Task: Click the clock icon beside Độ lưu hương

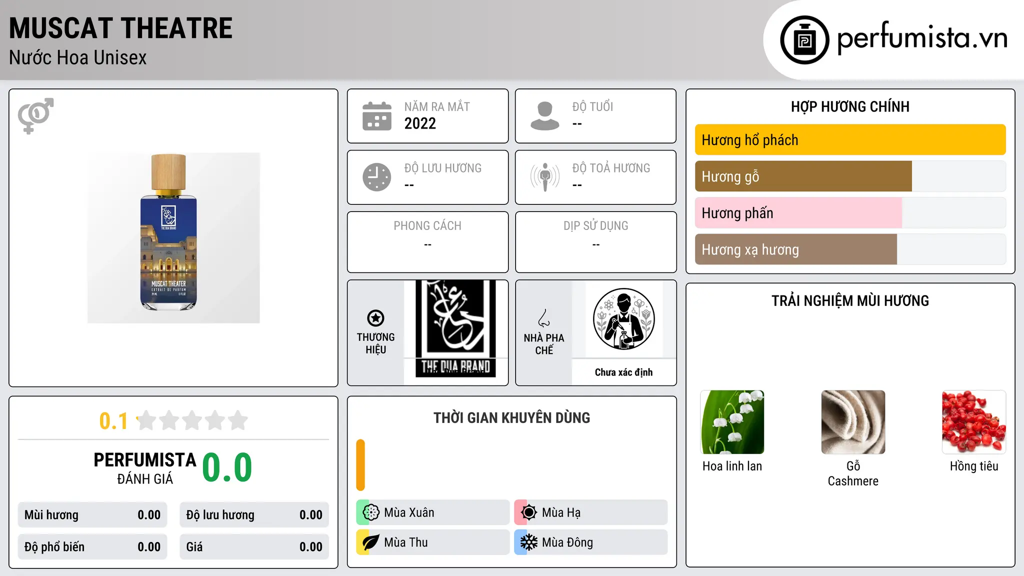Action: pyautogui.click(x=377, y=177)
